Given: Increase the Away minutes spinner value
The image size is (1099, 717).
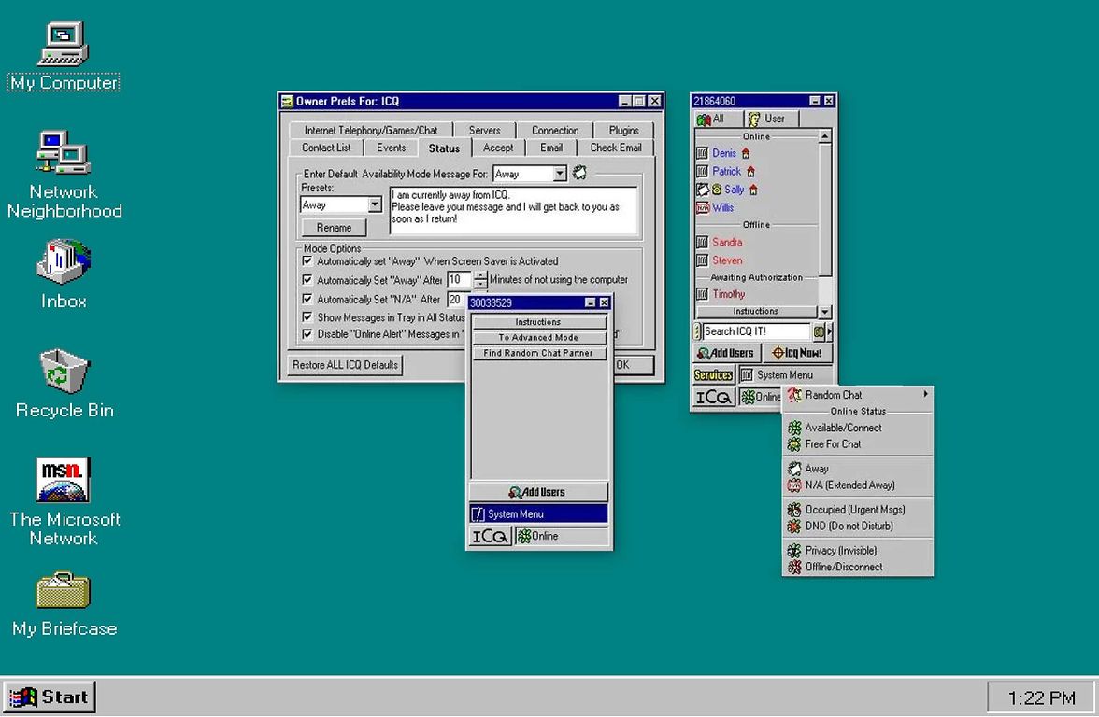Looking at the screenshot, I should (480, 275).
